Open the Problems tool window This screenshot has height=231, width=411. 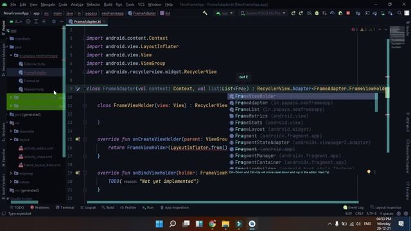[x=40, y=207]
